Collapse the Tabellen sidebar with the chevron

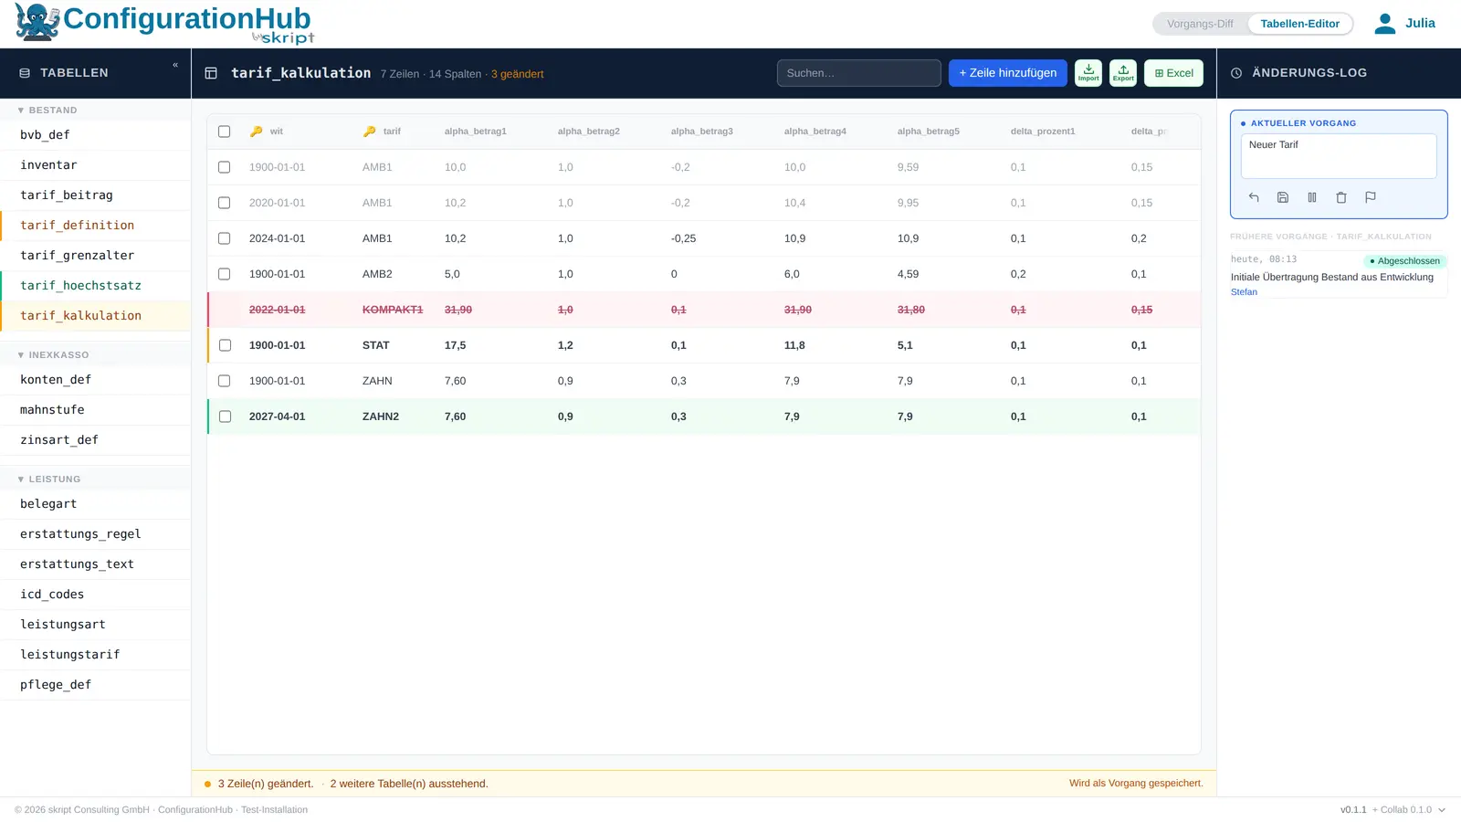click(175, 65)
